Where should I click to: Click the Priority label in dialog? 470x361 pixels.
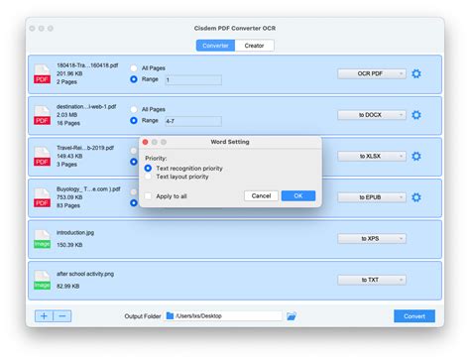coord(156,159)
